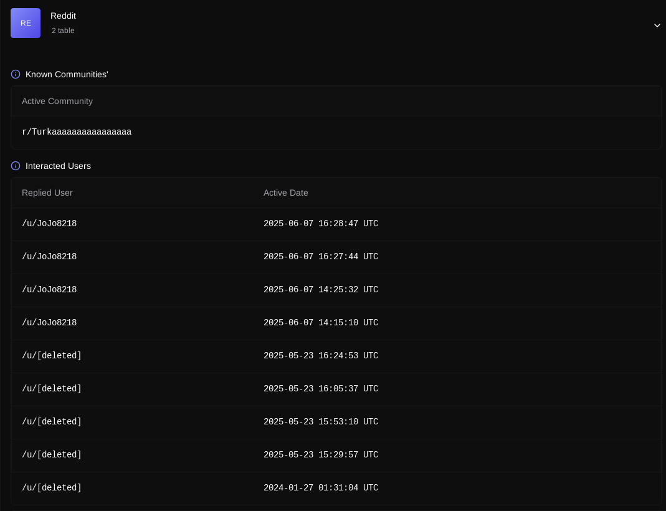Image resolution: width=666 pixels, height=511 pixels.
Task: Sort by the Active Date column header
Action: pos(286,193)
